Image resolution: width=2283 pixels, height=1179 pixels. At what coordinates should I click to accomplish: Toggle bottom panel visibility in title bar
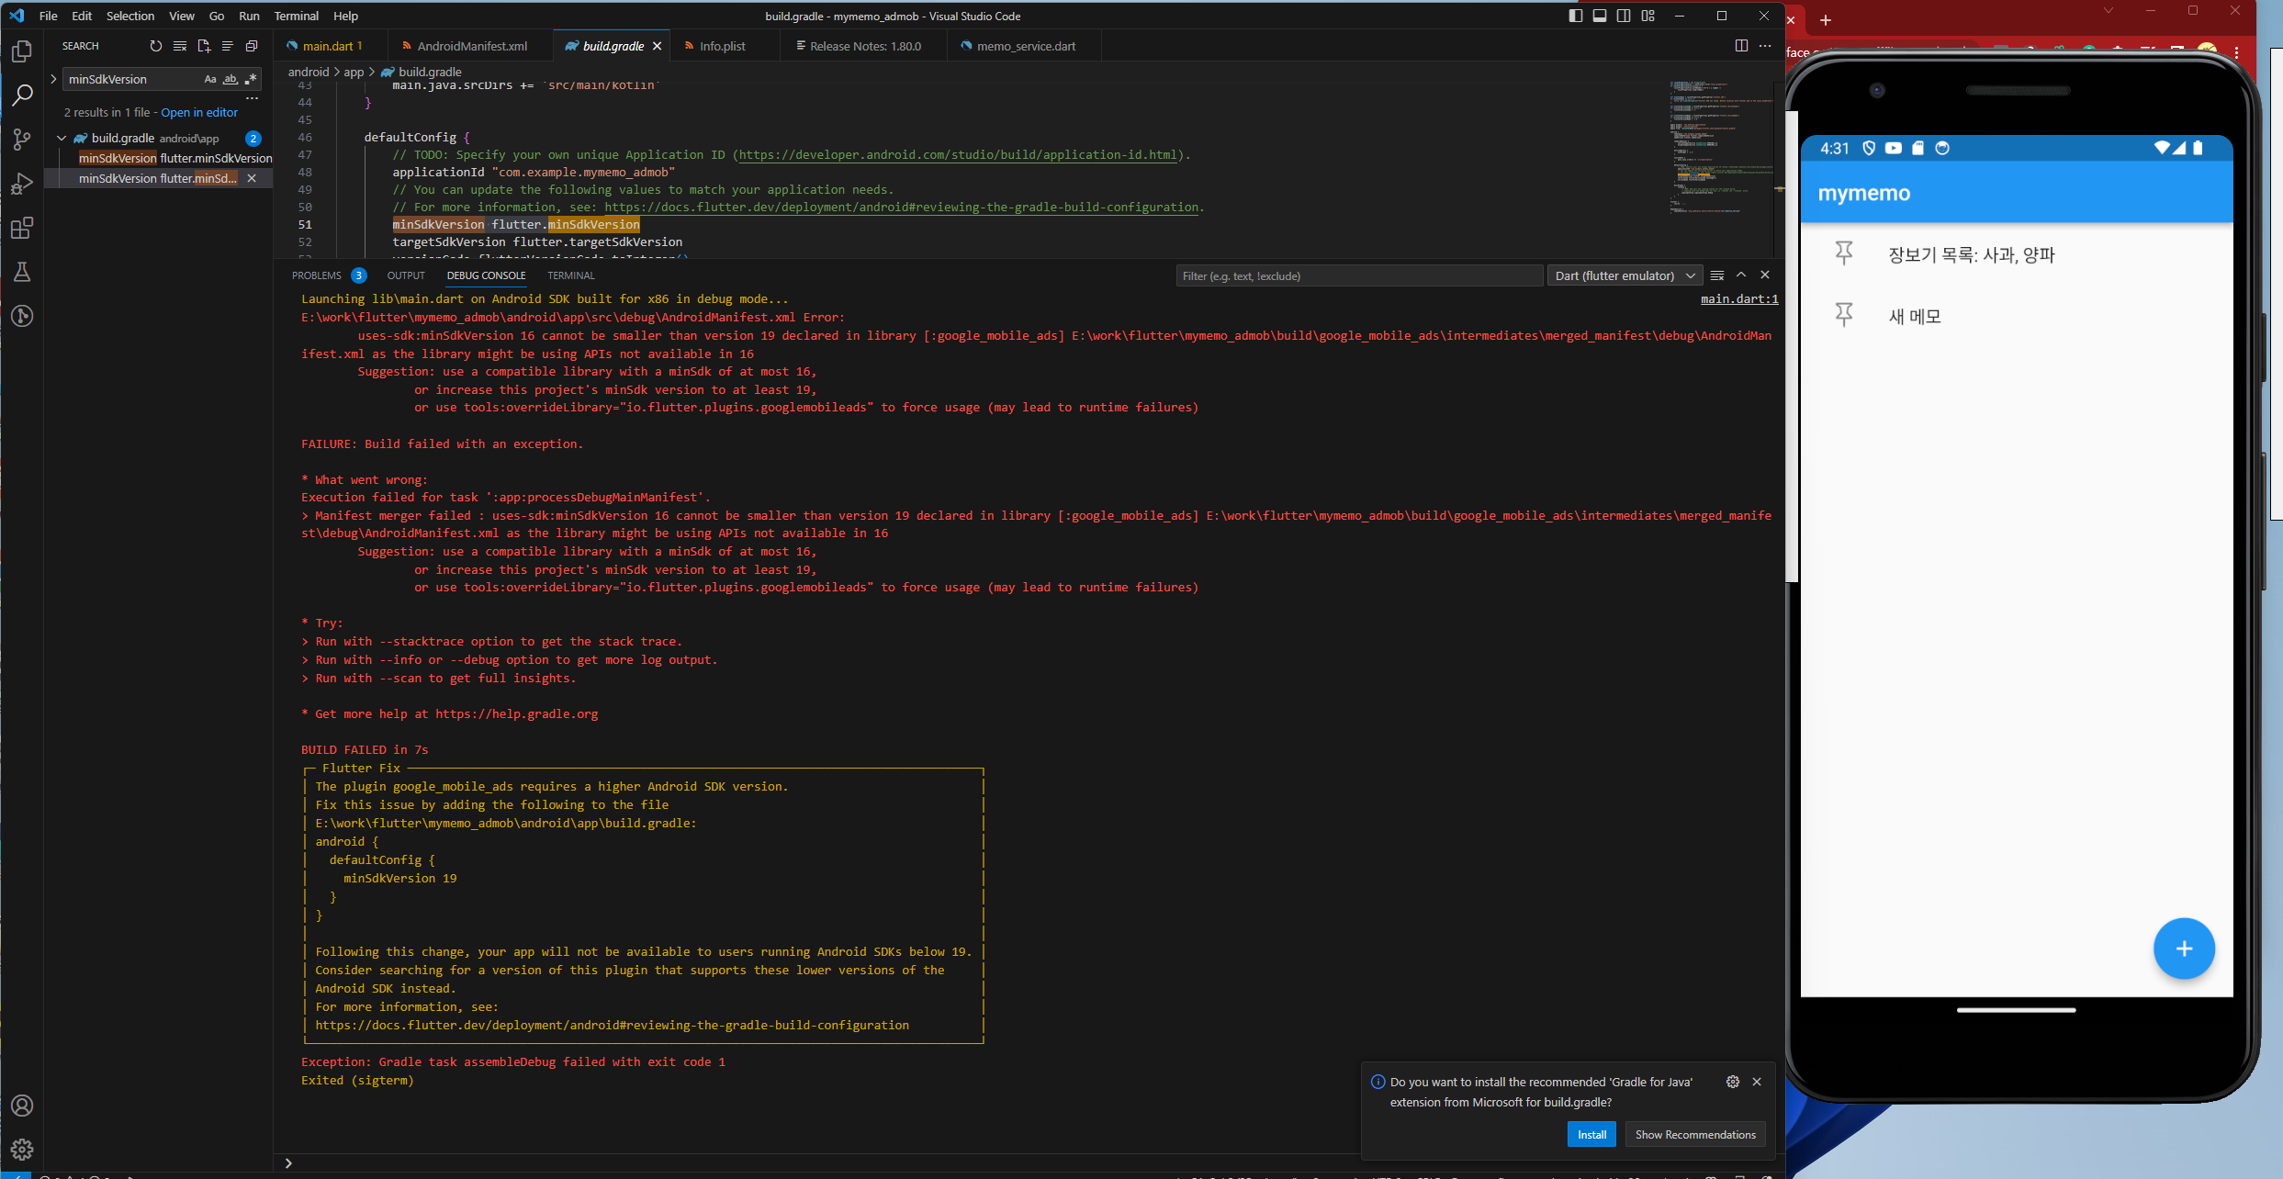[1600, 16]
